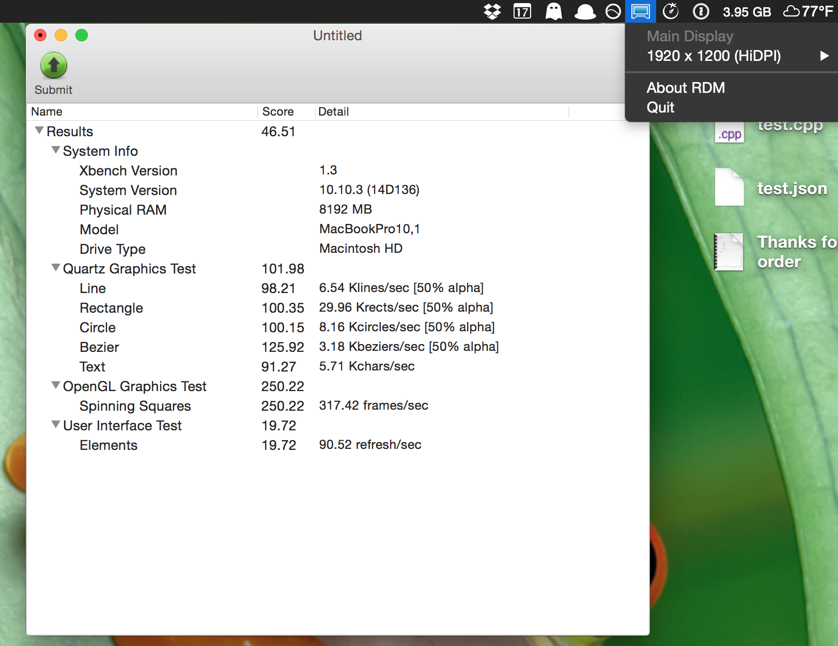The image size is (838, 646).
Task: Click the detail 3.18 Kbeziers/sec
Action: (x=409, y=347)
